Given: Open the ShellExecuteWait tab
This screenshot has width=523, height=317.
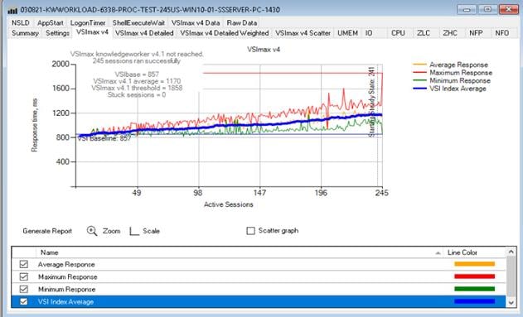Looking at the screenshot, I should pos(138,23).
